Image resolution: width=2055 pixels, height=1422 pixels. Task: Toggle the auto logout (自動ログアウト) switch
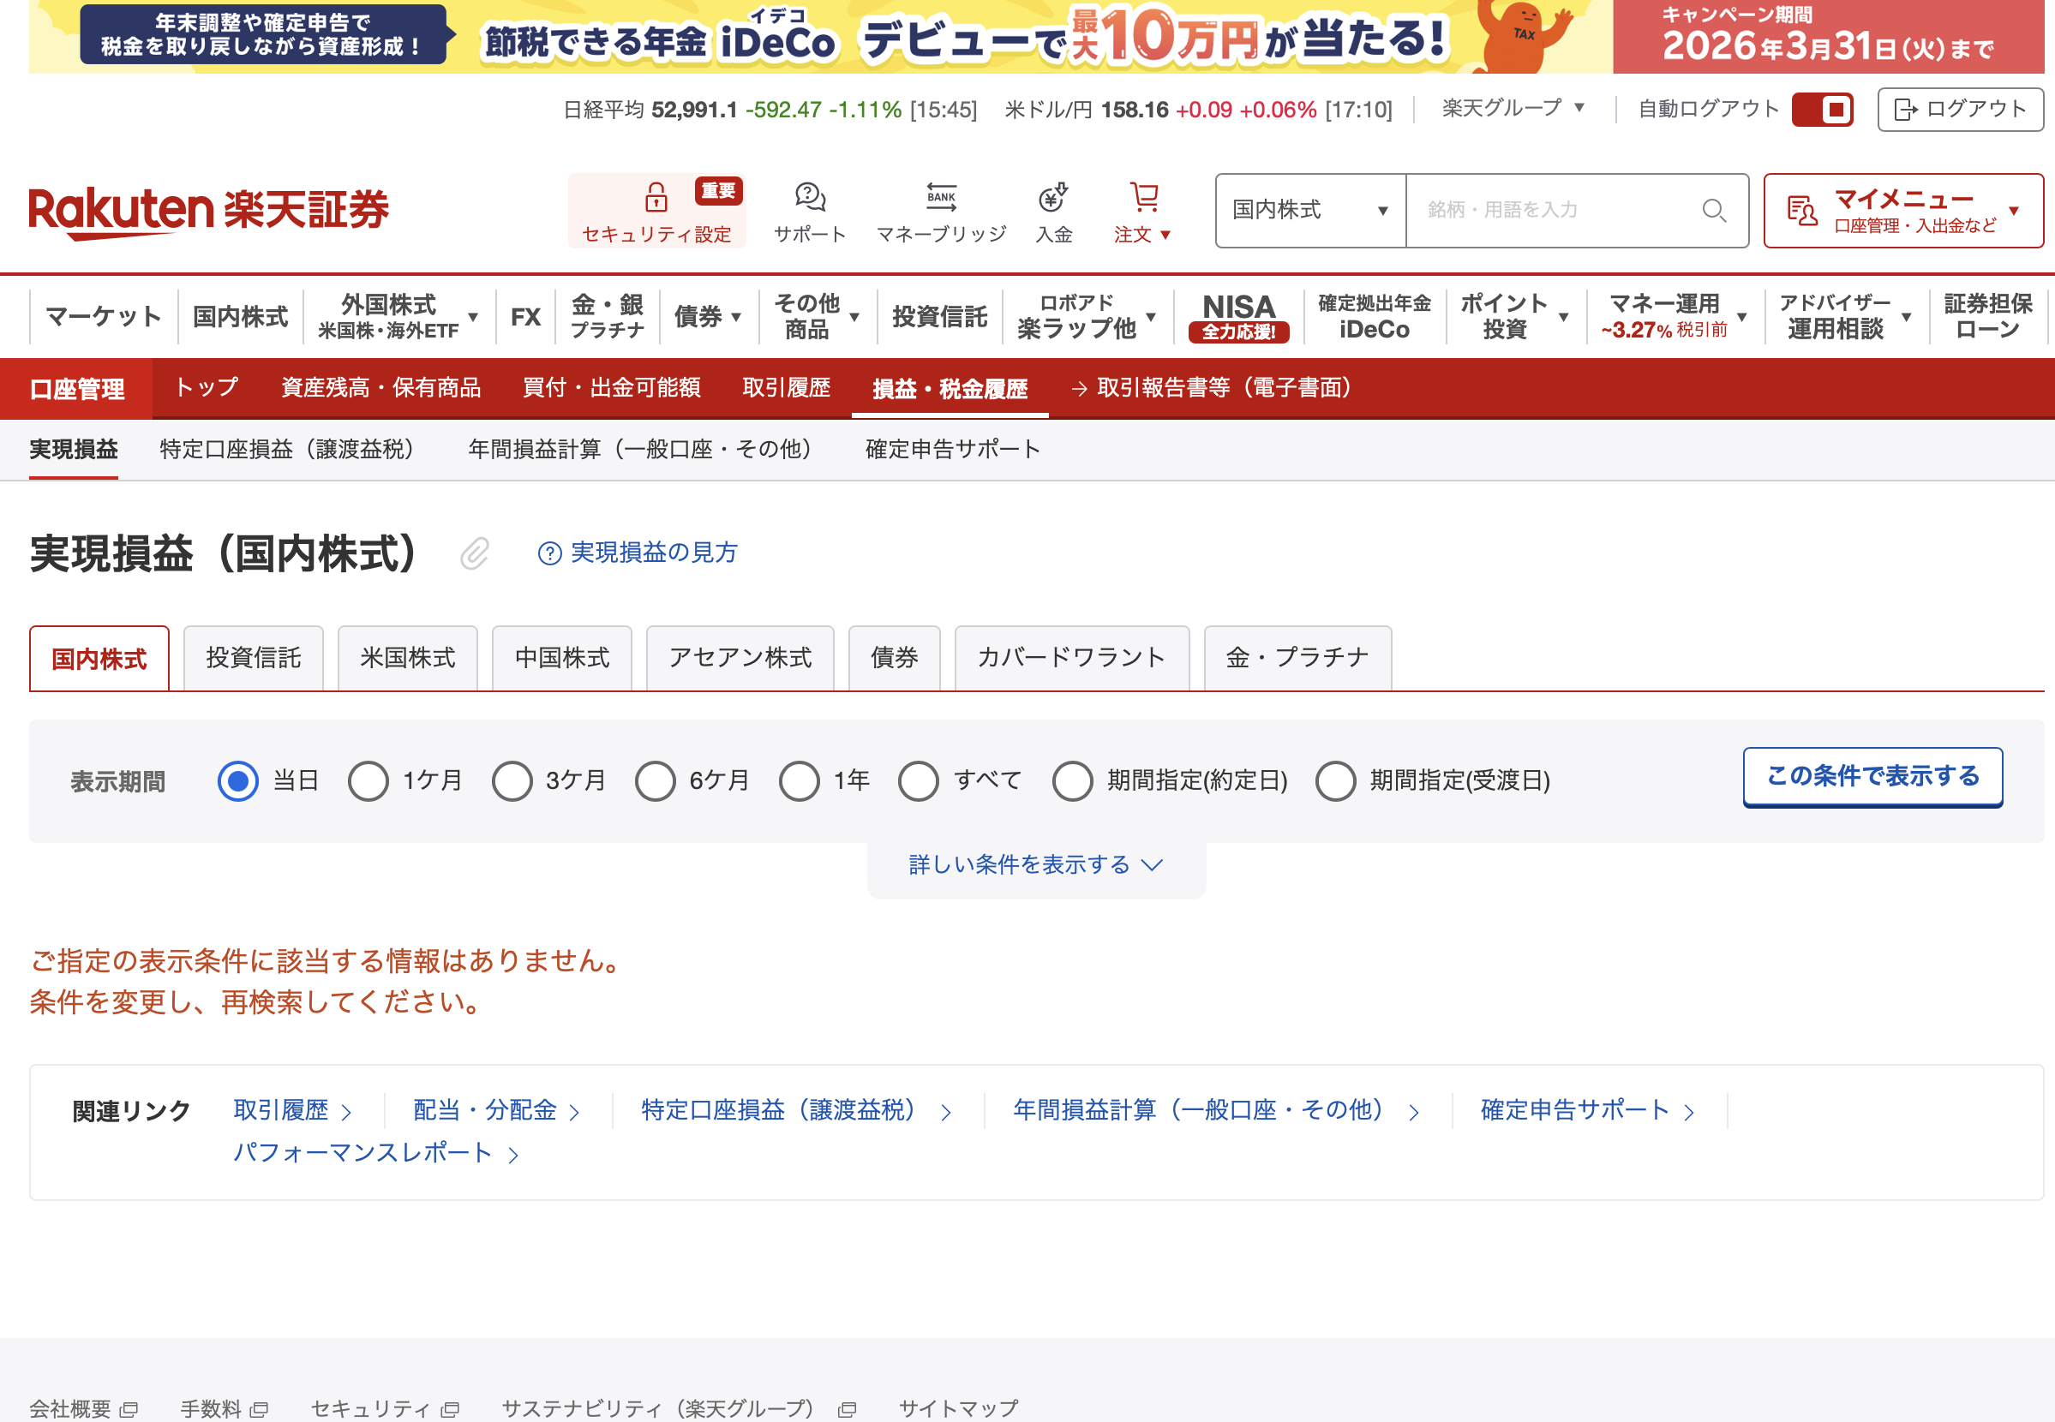click(1823, 110)
